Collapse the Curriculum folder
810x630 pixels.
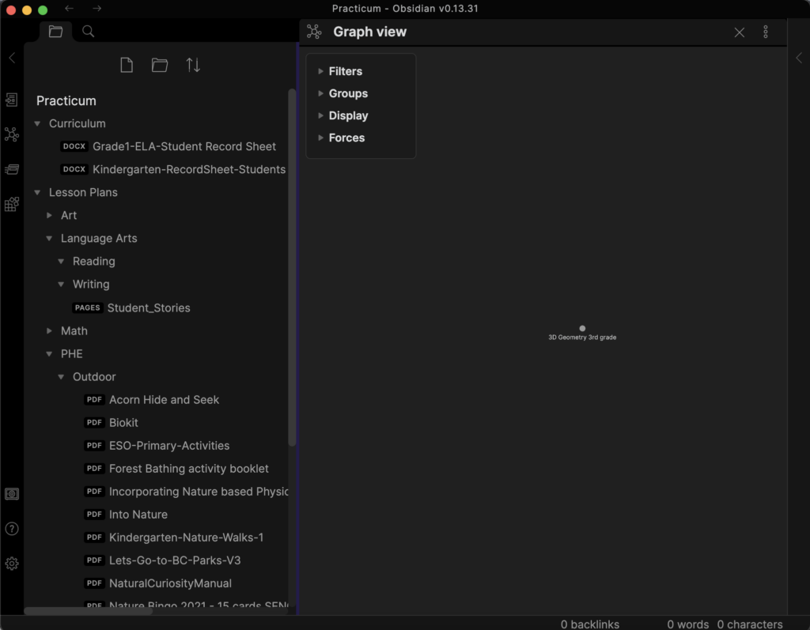click(37, 124)
